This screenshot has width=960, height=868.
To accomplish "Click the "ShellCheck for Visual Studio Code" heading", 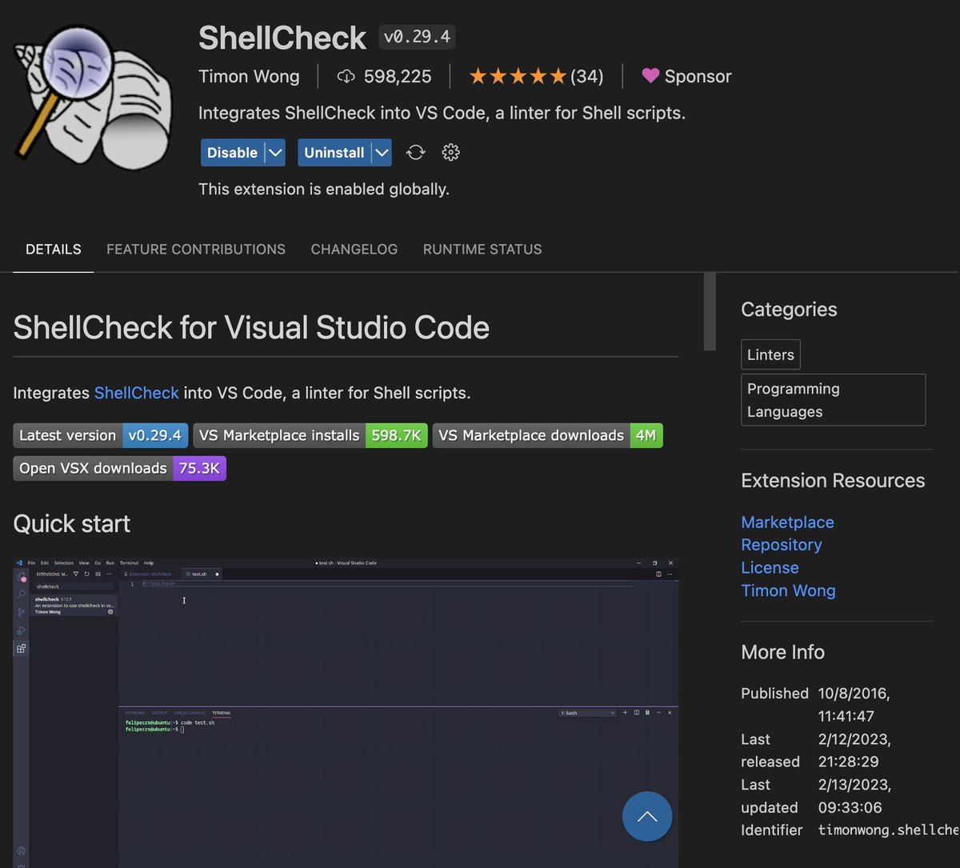I will pos(251,328).
